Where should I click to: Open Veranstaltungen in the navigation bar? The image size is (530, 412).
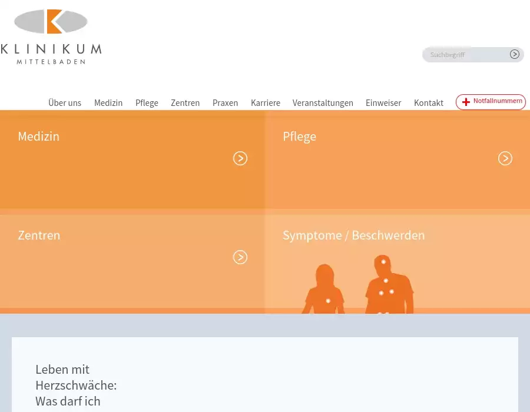[x=323, y=103]
